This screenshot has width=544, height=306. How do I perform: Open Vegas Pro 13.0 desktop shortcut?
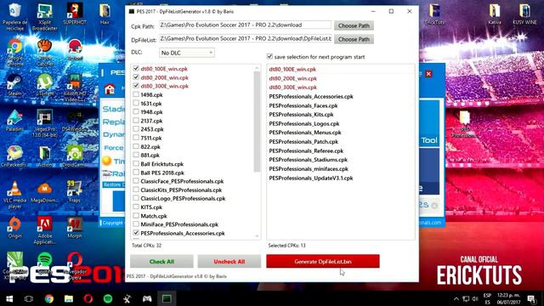[x=45, y=123]
